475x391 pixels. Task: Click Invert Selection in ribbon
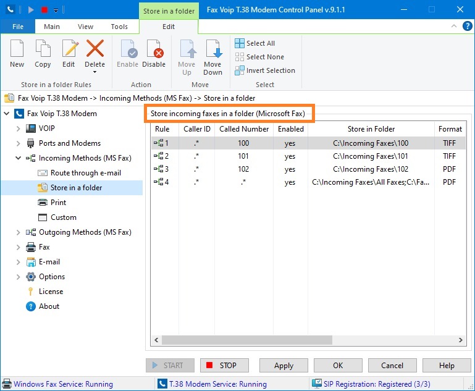point(265,70)
